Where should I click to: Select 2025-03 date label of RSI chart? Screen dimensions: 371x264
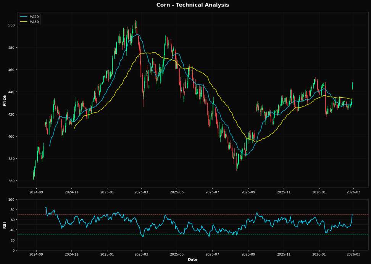pyautogui.click(x=141, y=254)
